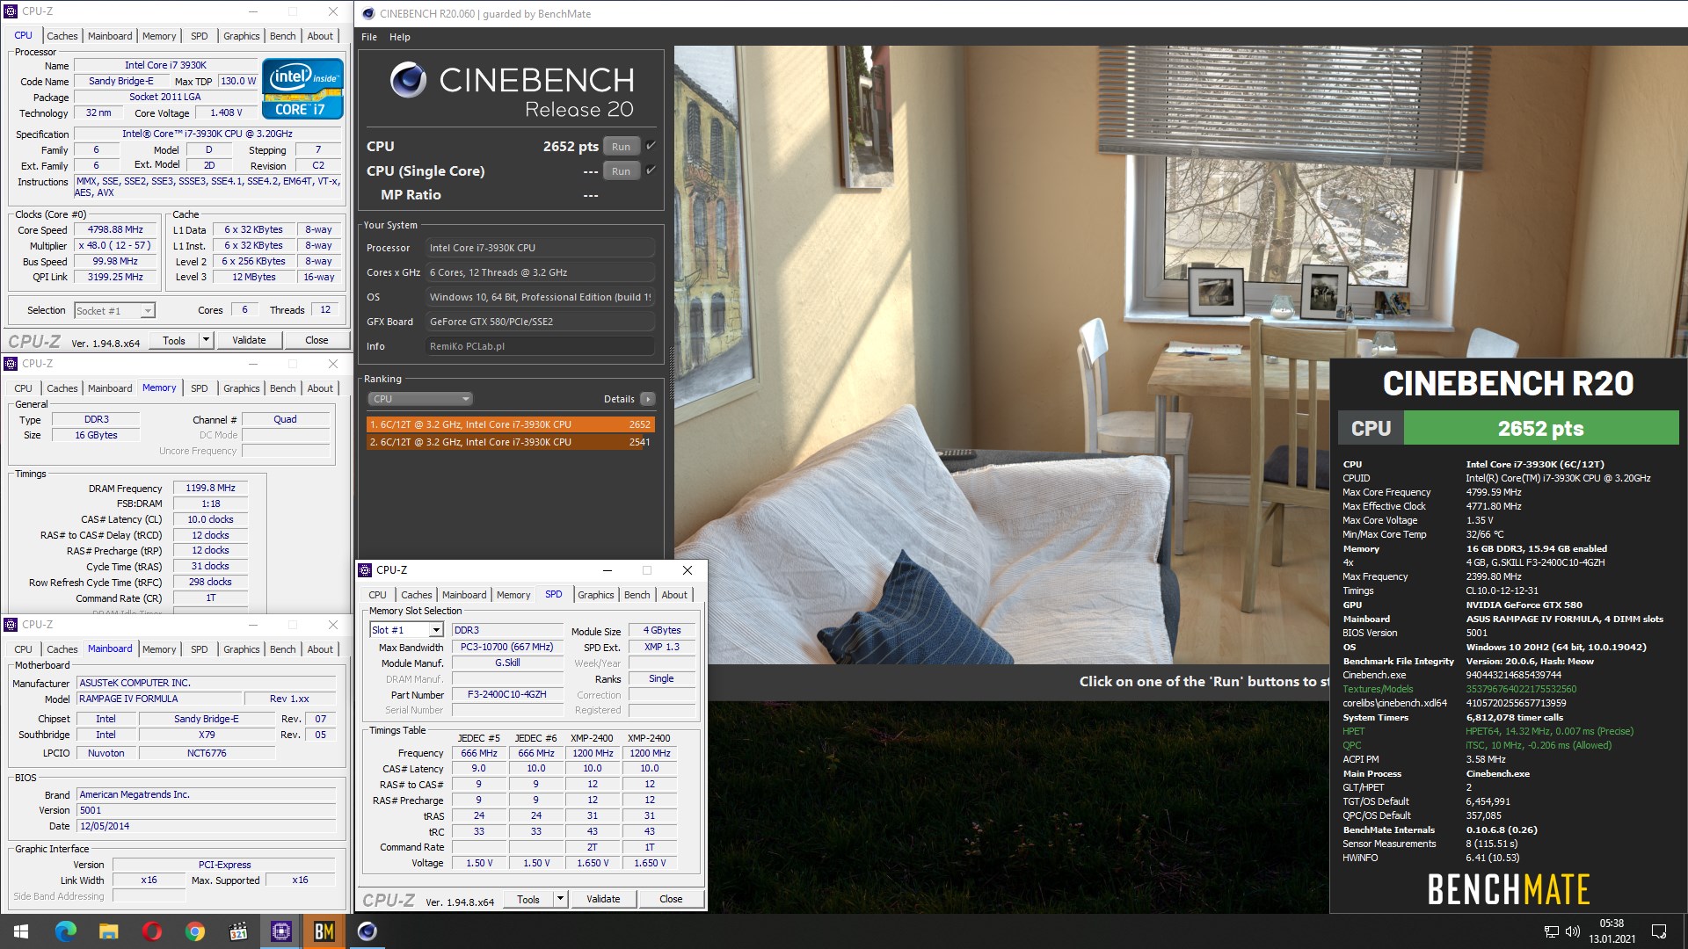Click the Cinebench title bar app icon
1688x949 pixels.
coord(368,13)
